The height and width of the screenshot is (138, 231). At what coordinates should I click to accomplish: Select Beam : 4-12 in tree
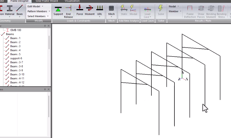pos(17,82)
